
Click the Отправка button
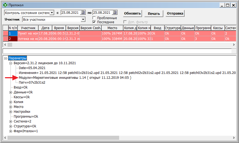175,13
